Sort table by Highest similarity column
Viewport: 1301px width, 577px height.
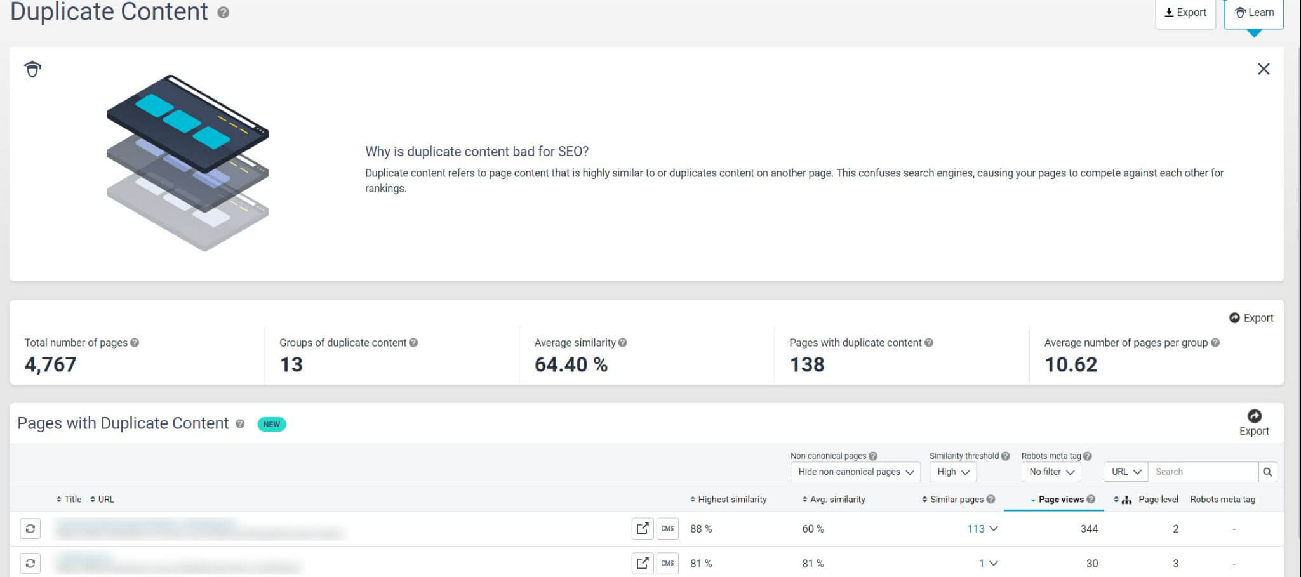731,500
